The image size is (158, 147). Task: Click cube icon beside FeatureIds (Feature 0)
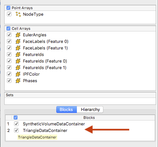tap(18, 61)
